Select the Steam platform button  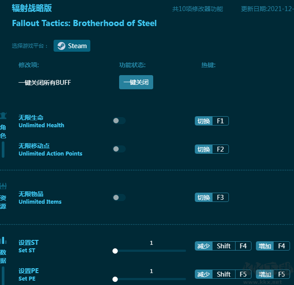tap(72, 46)
